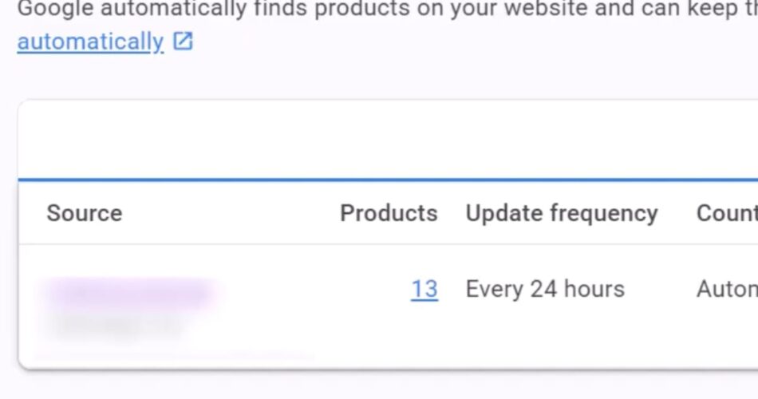
Task: Click the number 24 in update frequency
Action: (543, 289)
